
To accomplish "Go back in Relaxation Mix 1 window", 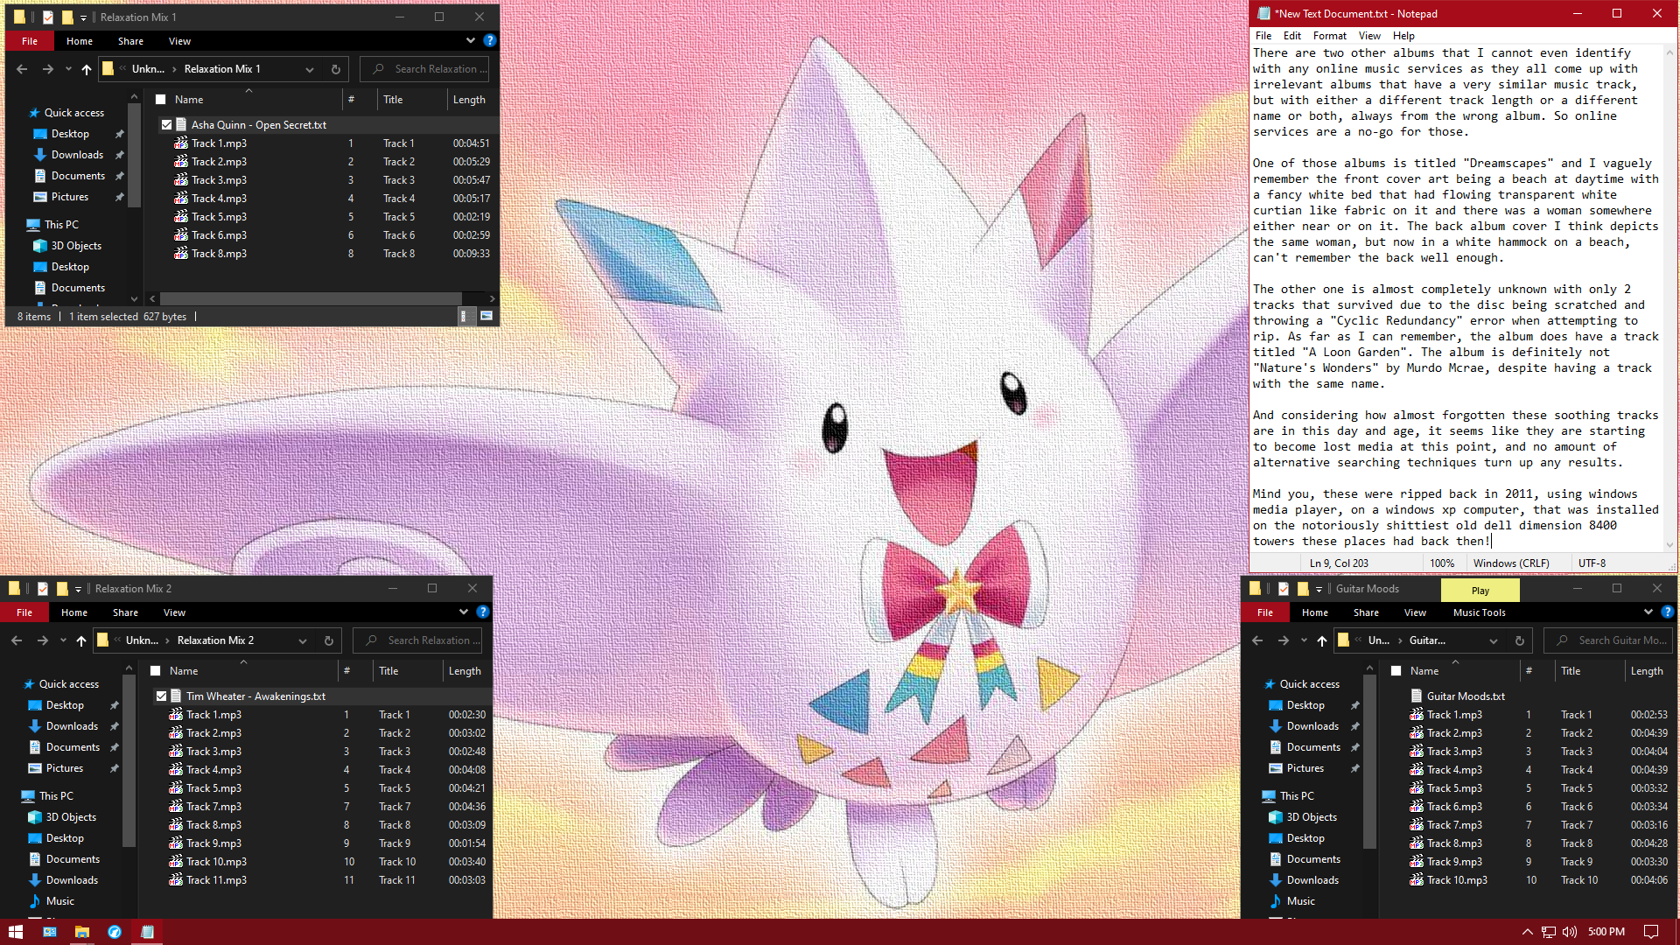I will coord(22,69).
